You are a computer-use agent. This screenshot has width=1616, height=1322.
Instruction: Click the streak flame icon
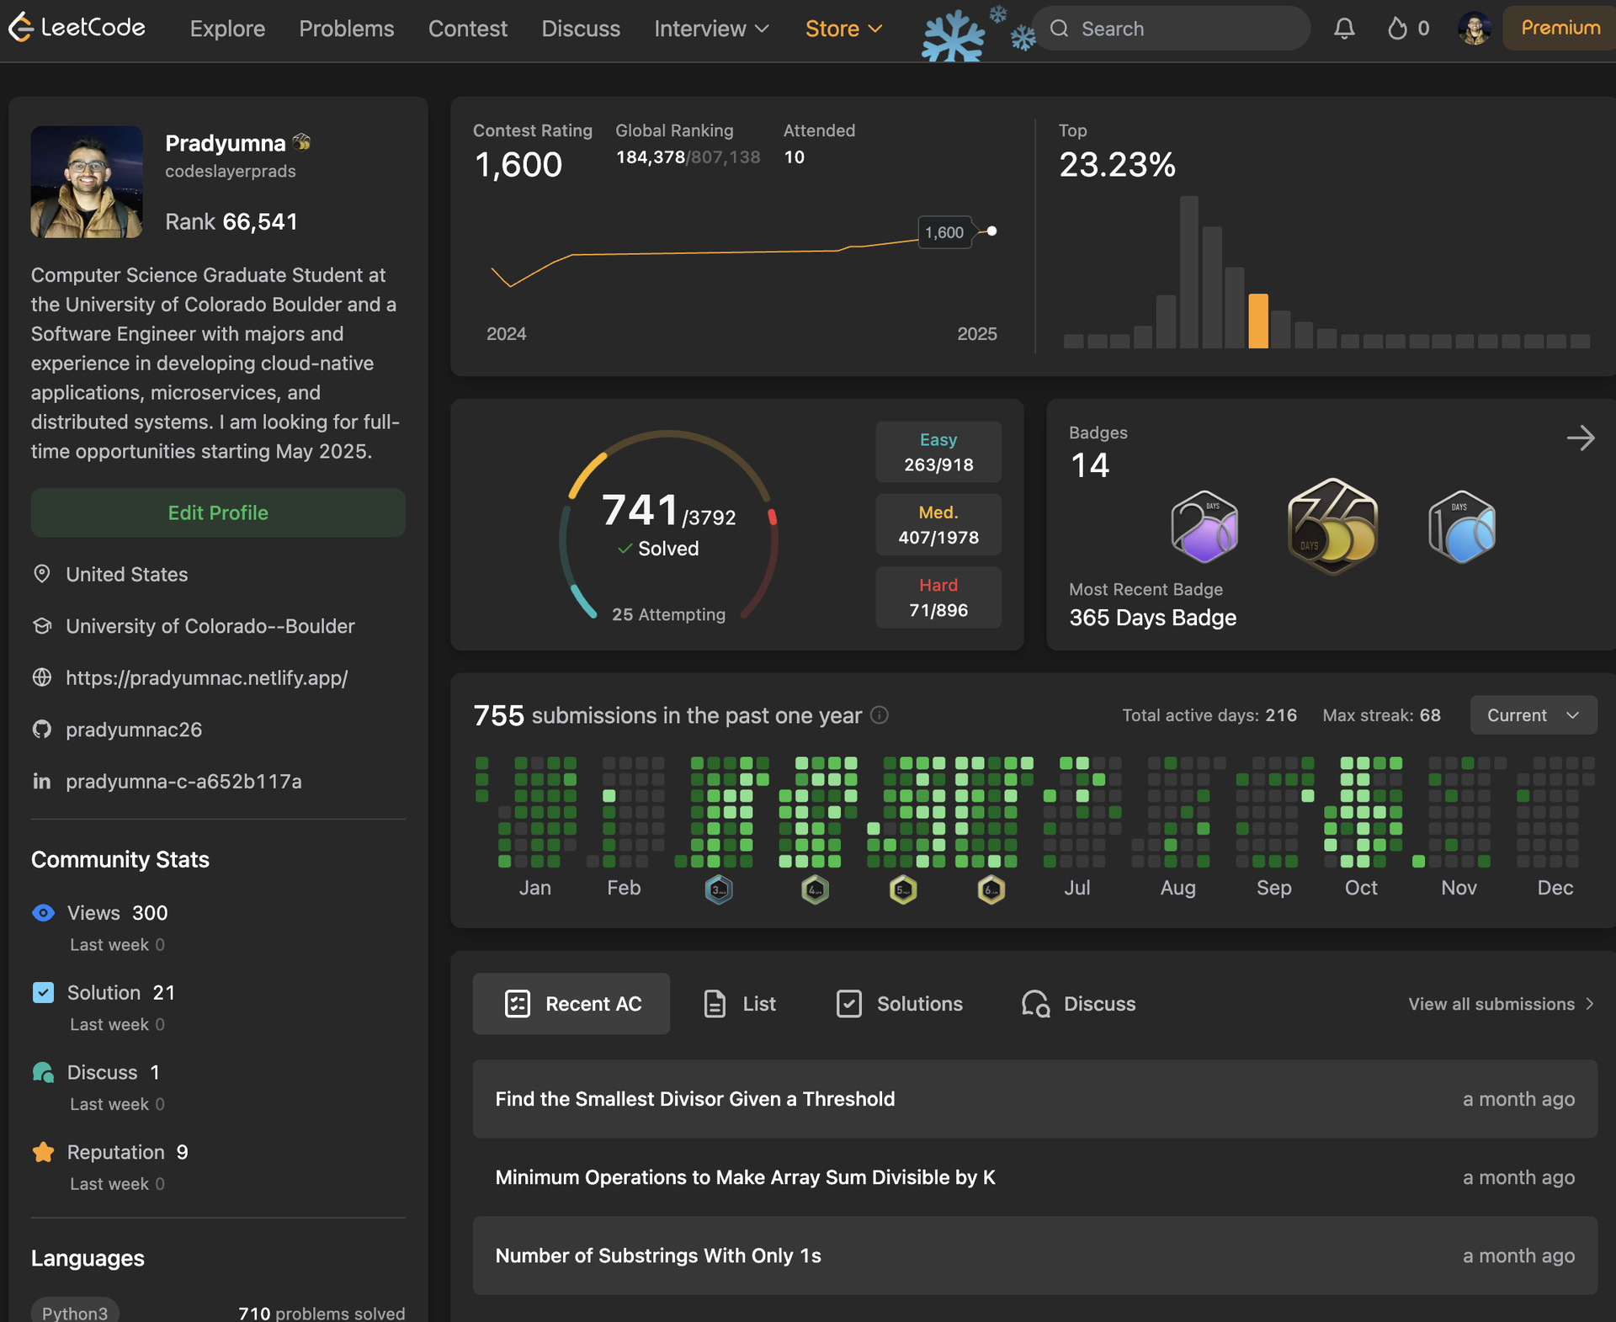(1397, 29)
